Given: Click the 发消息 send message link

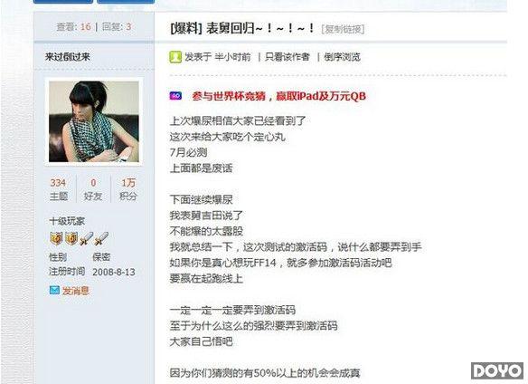Looking at the screenshot, I should [x=75, y=290].
